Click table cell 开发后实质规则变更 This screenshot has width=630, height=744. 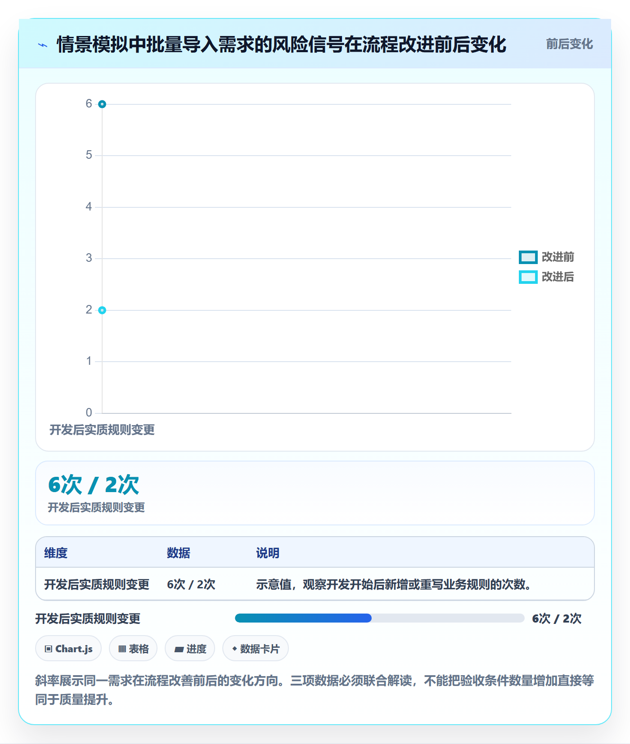pyautogui.click(x=97, y=584)
